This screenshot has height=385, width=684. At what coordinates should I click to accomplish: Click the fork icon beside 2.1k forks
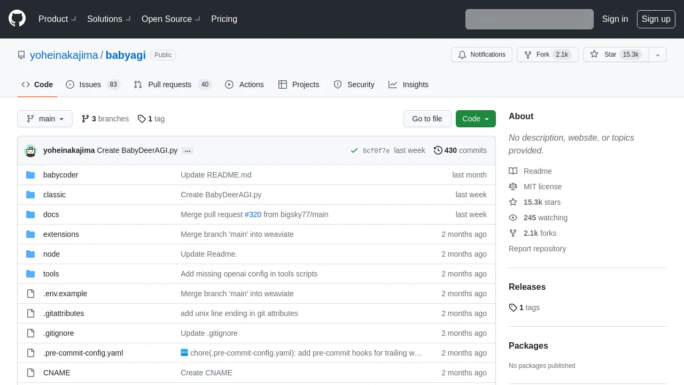tap(513, 233)
